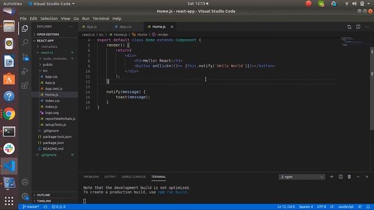Screen dimensions: 374x210
Task: Open the editor more actions menu
Action: (x=367, y=27)
